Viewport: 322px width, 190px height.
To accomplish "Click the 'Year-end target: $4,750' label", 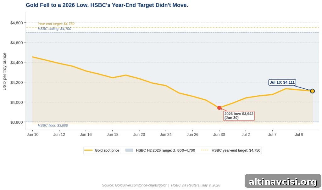I will [x=56, y=24].
